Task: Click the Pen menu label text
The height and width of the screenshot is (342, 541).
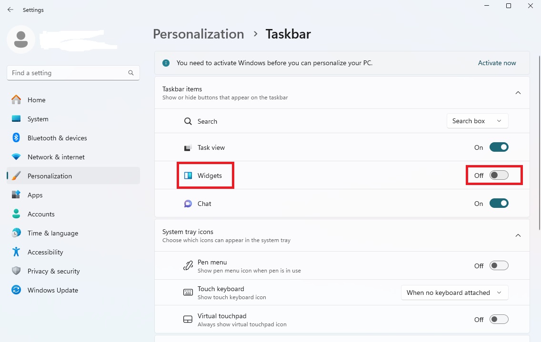Action: [x=212, y=262]
